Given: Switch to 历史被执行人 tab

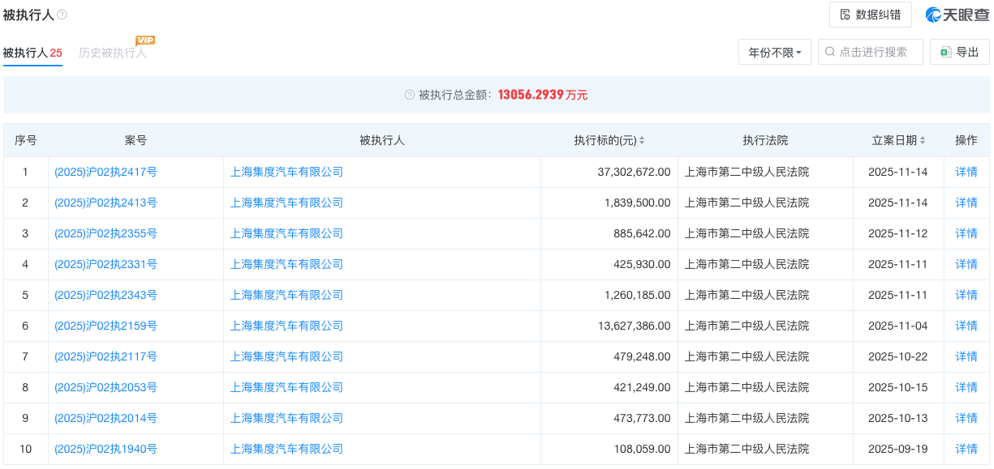Looking at the screenshot, I should coord(113,53).
